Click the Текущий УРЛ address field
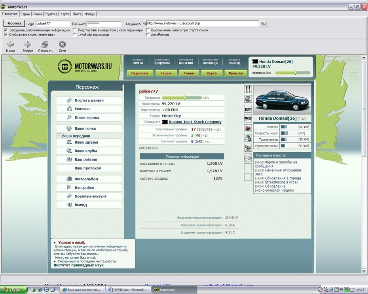This screenshot has height=294, width=368. coord(203,23)
